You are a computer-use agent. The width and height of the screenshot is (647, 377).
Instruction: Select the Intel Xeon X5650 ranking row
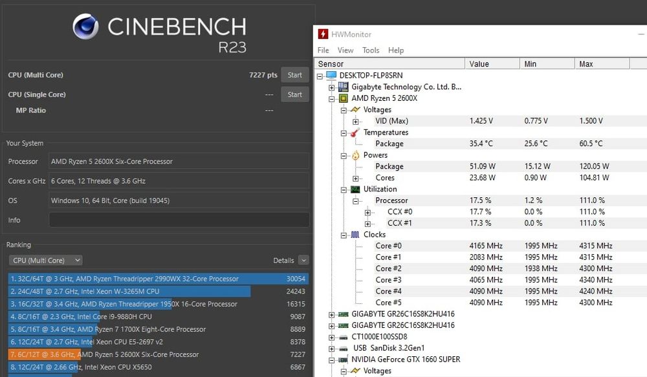coord(158,367)
